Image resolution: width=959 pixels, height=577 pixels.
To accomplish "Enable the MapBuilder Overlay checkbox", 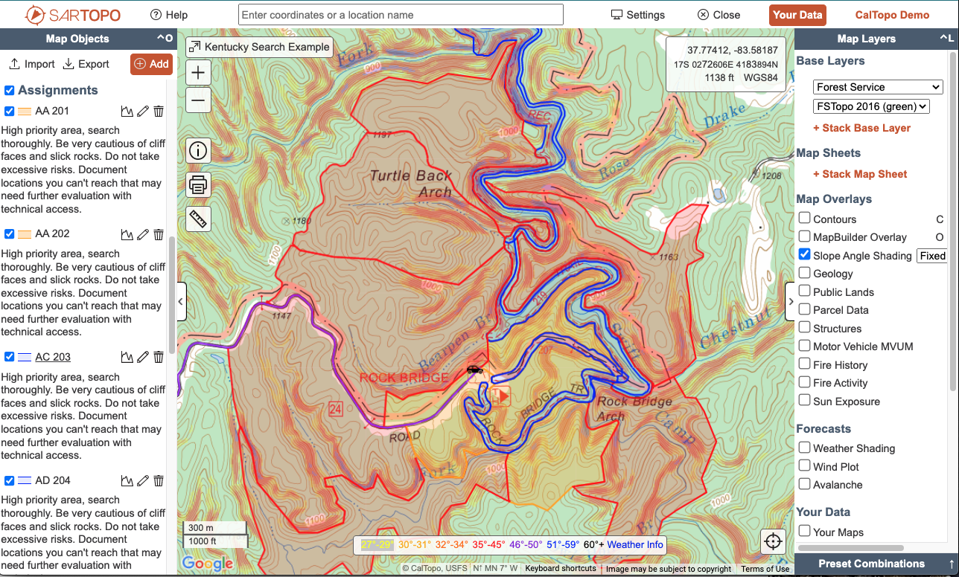I will (805, 236).
